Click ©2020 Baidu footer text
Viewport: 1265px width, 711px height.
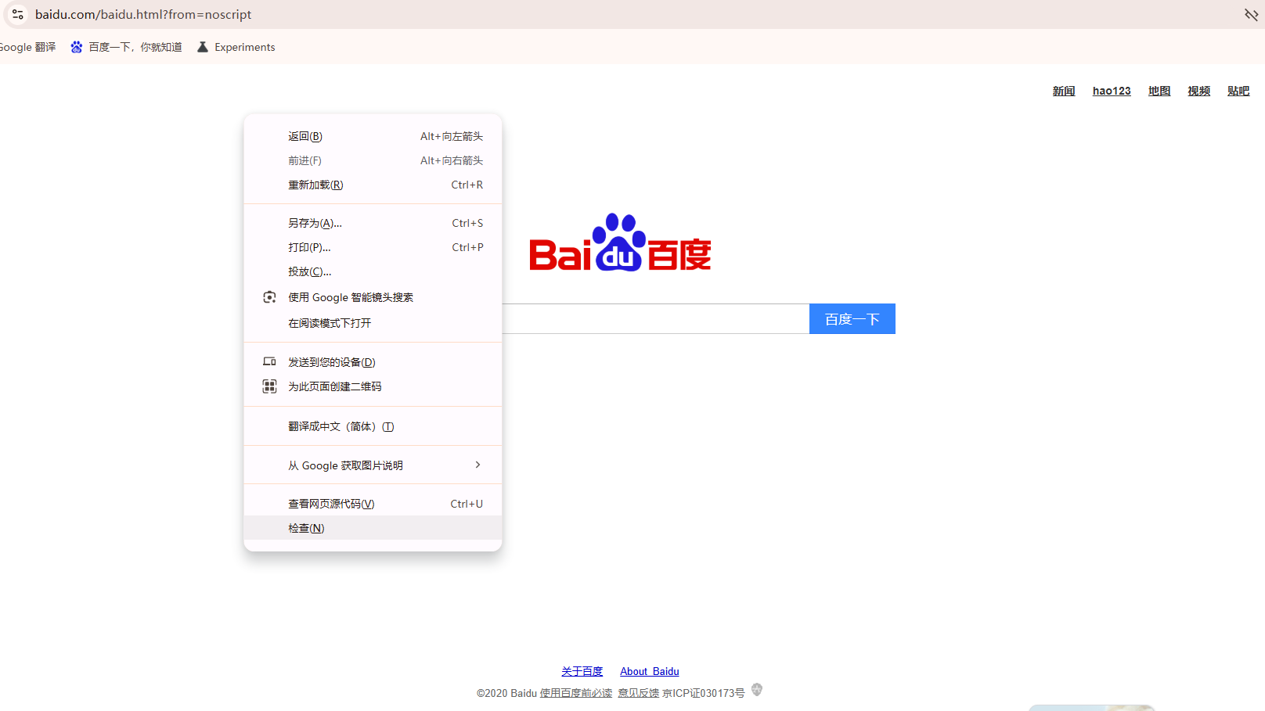click(506, 693)
